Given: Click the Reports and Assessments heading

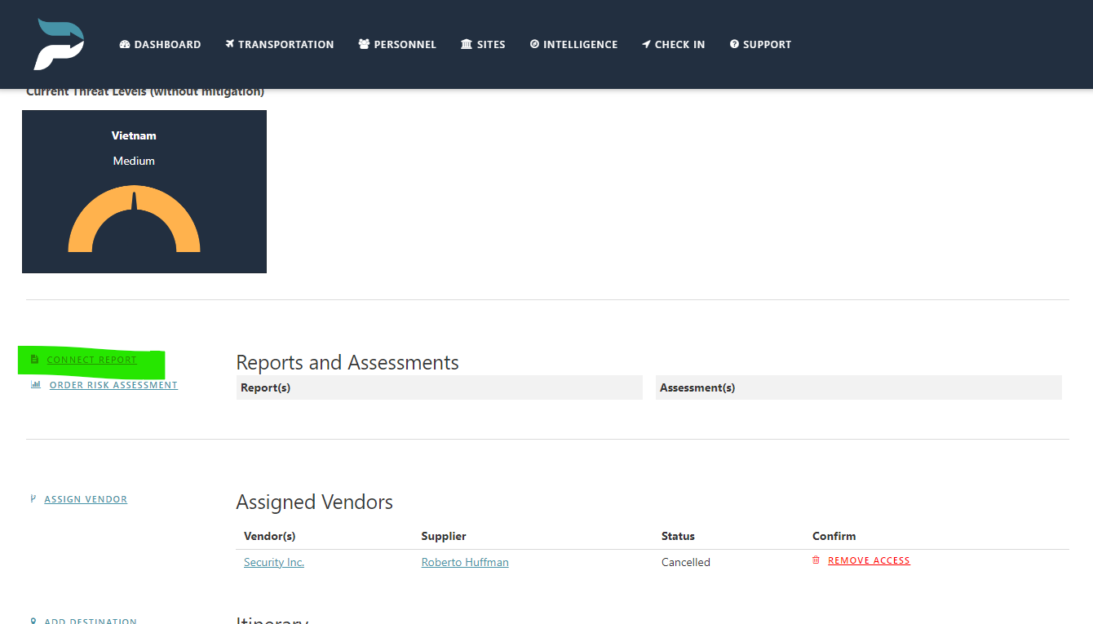Looking at the screenshot, I should (347, 363).
